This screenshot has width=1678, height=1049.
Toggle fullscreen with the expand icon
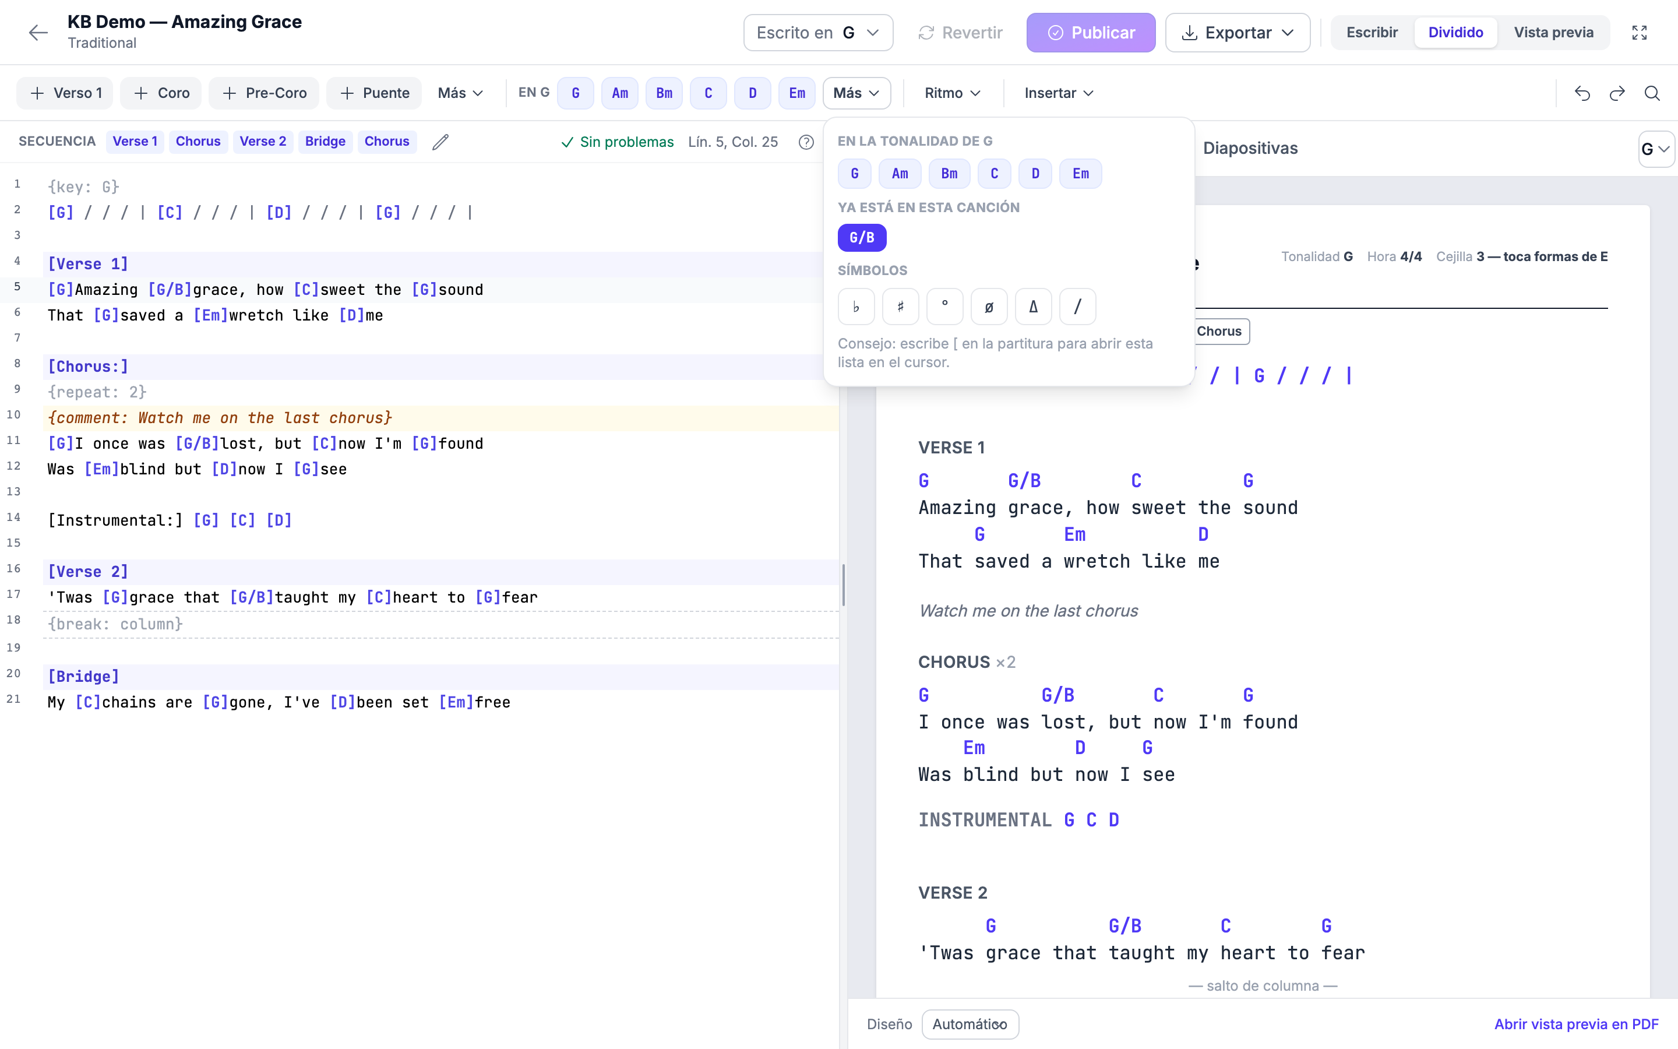point(1639,33)
